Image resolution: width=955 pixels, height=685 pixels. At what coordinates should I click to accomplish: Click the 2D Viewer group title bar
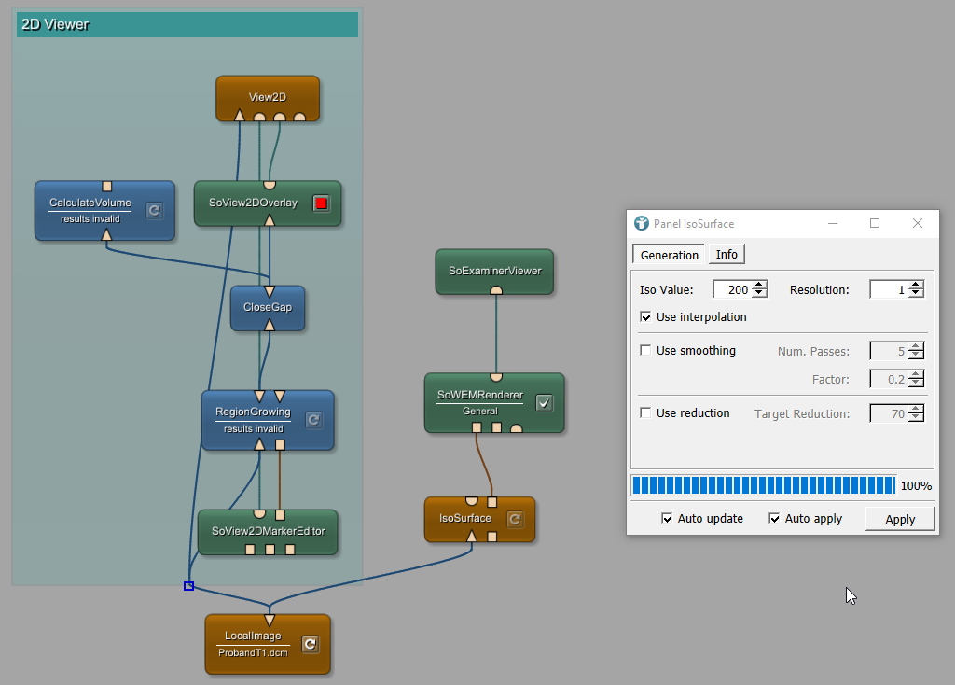point(187,25)
